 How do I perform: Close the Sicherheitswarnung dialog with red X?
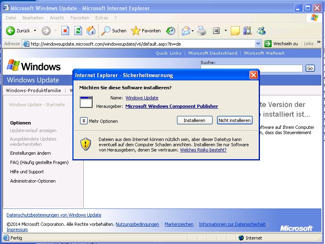[253, 75]
